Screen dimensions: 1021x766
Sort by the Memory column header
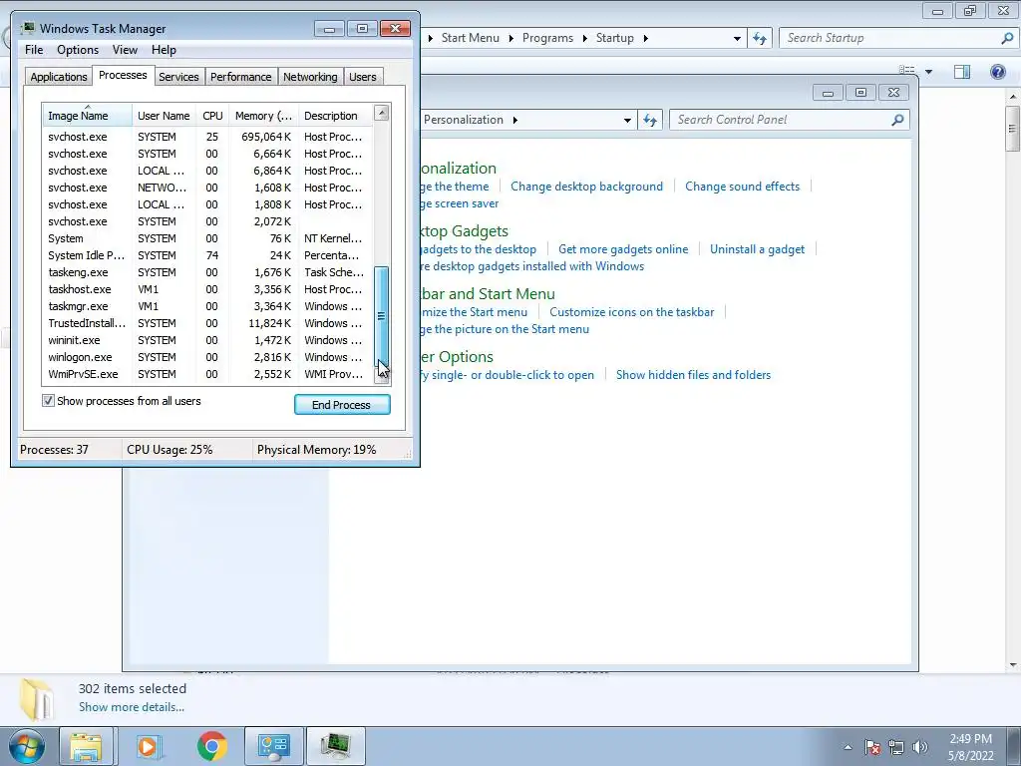coord(263,116)
